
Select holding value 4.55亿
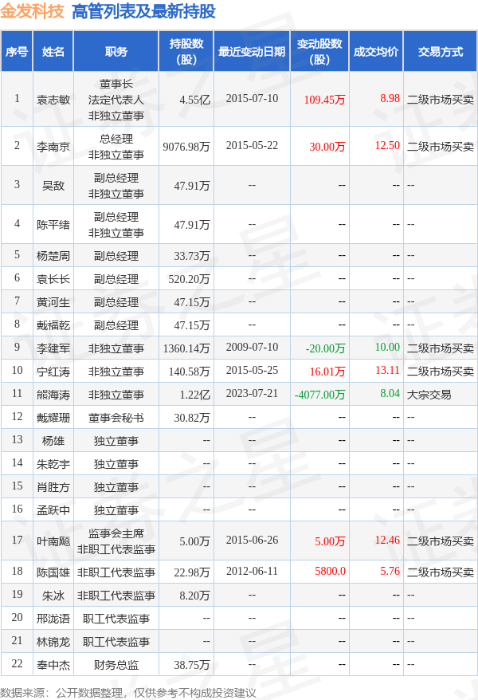tap(194, 100)
